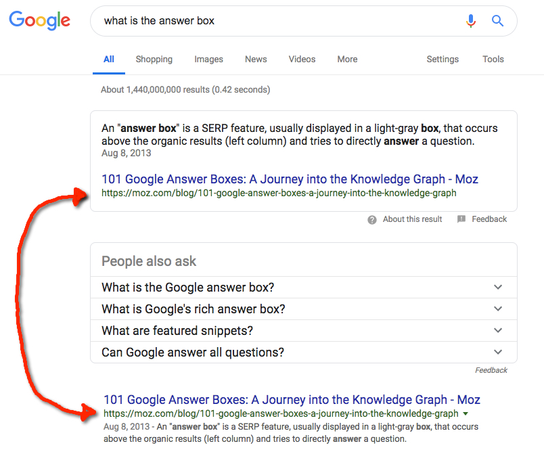Open the Settings menu
Image resolution: width=544 pixels, height=452 pixels.
(443, 60)
